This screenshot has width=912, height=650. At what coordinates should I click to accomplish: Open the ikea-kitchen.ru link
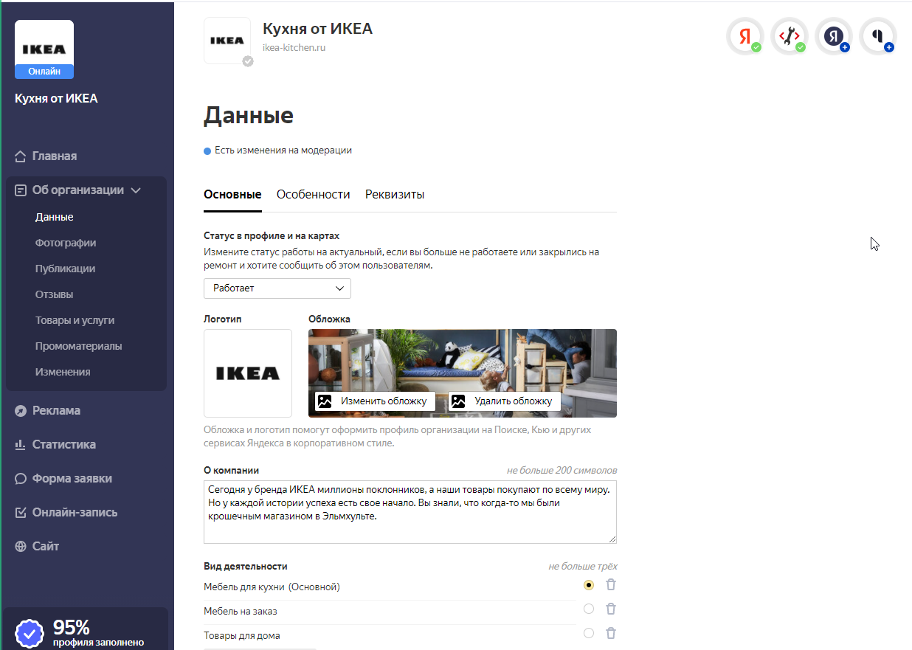pyautogui.click(x=294, y=48)
